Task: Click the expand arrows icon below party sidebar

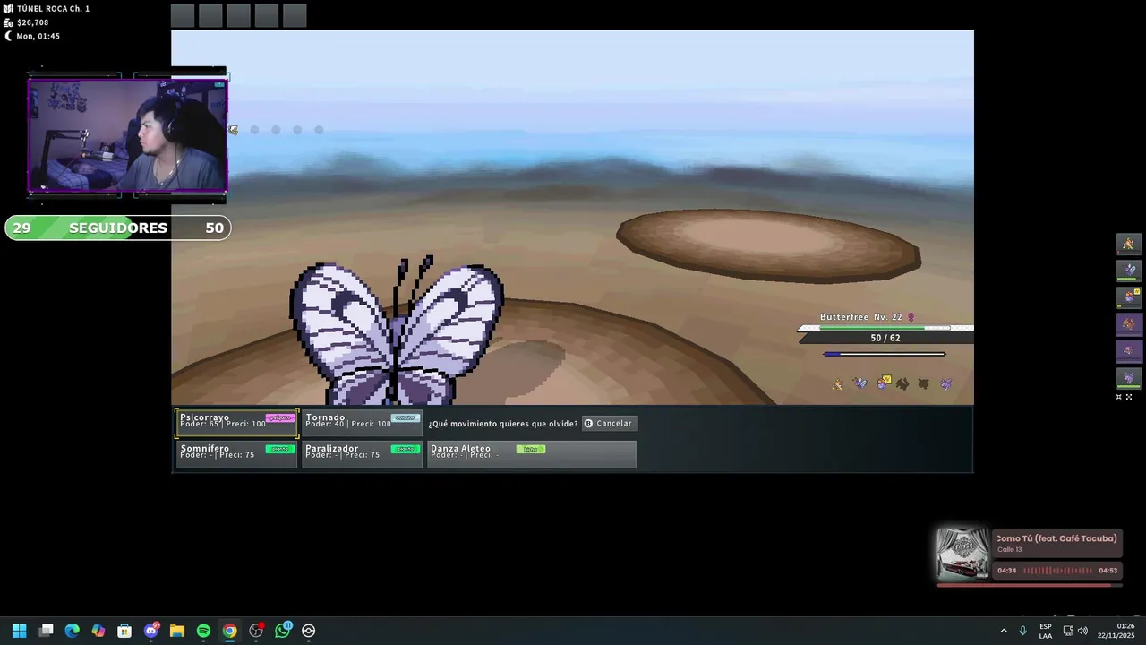Action: (x=1129, y=397)
